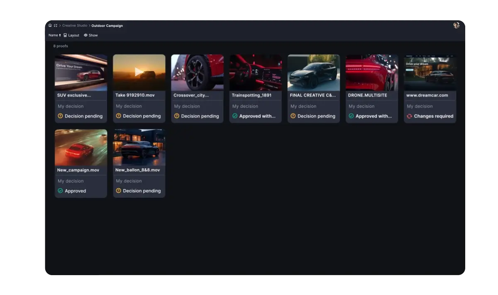Select Outdoor Campaign breadcrumb
Screen dimensions: 498x295
pyautogui.click(x=107, y=26)
